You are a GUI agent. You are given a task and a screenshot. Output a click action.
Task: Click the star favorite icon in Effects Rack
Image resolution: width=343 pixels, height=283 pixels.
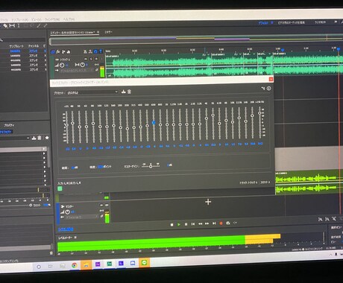[x=47, y=138]
